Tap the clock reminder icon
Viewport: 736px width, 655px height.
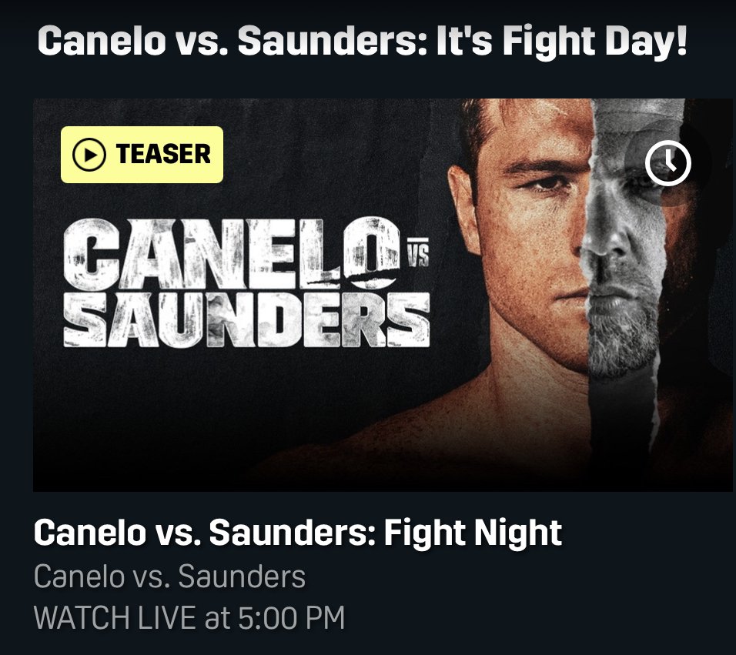(x=667, y=163)
